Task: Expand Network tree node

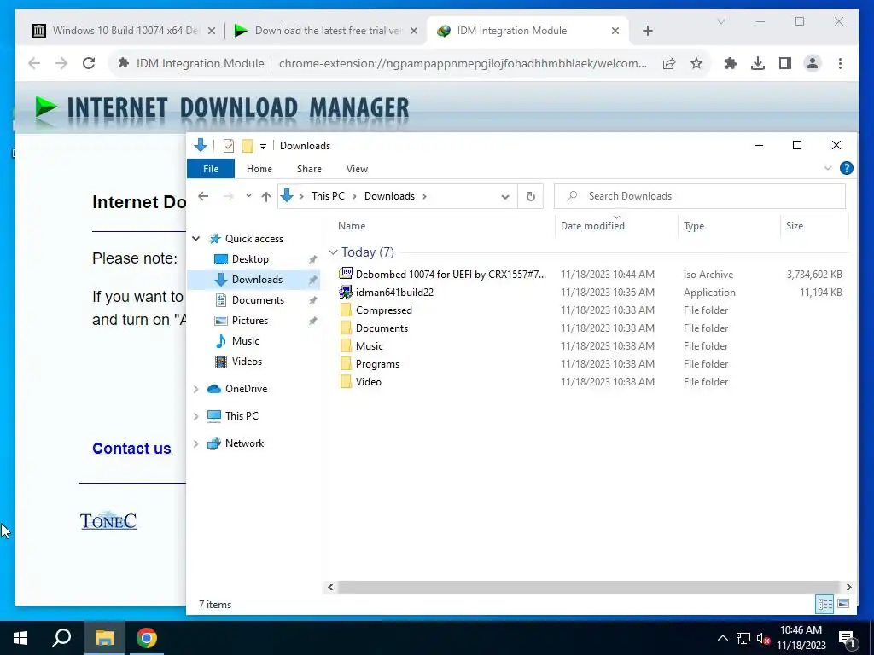Action: pos(195,443)
